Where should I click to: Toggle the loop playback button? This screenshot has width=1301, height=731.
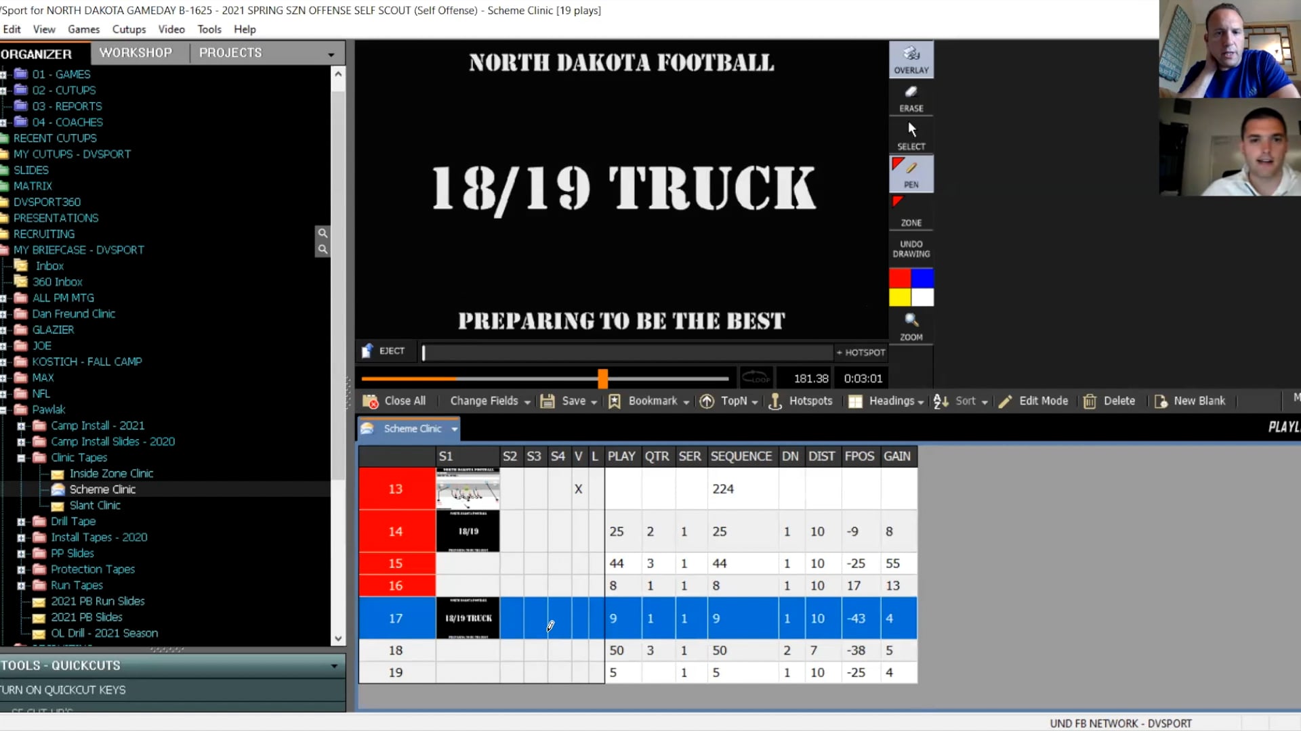pyautogui.click(x=756, y=378)
